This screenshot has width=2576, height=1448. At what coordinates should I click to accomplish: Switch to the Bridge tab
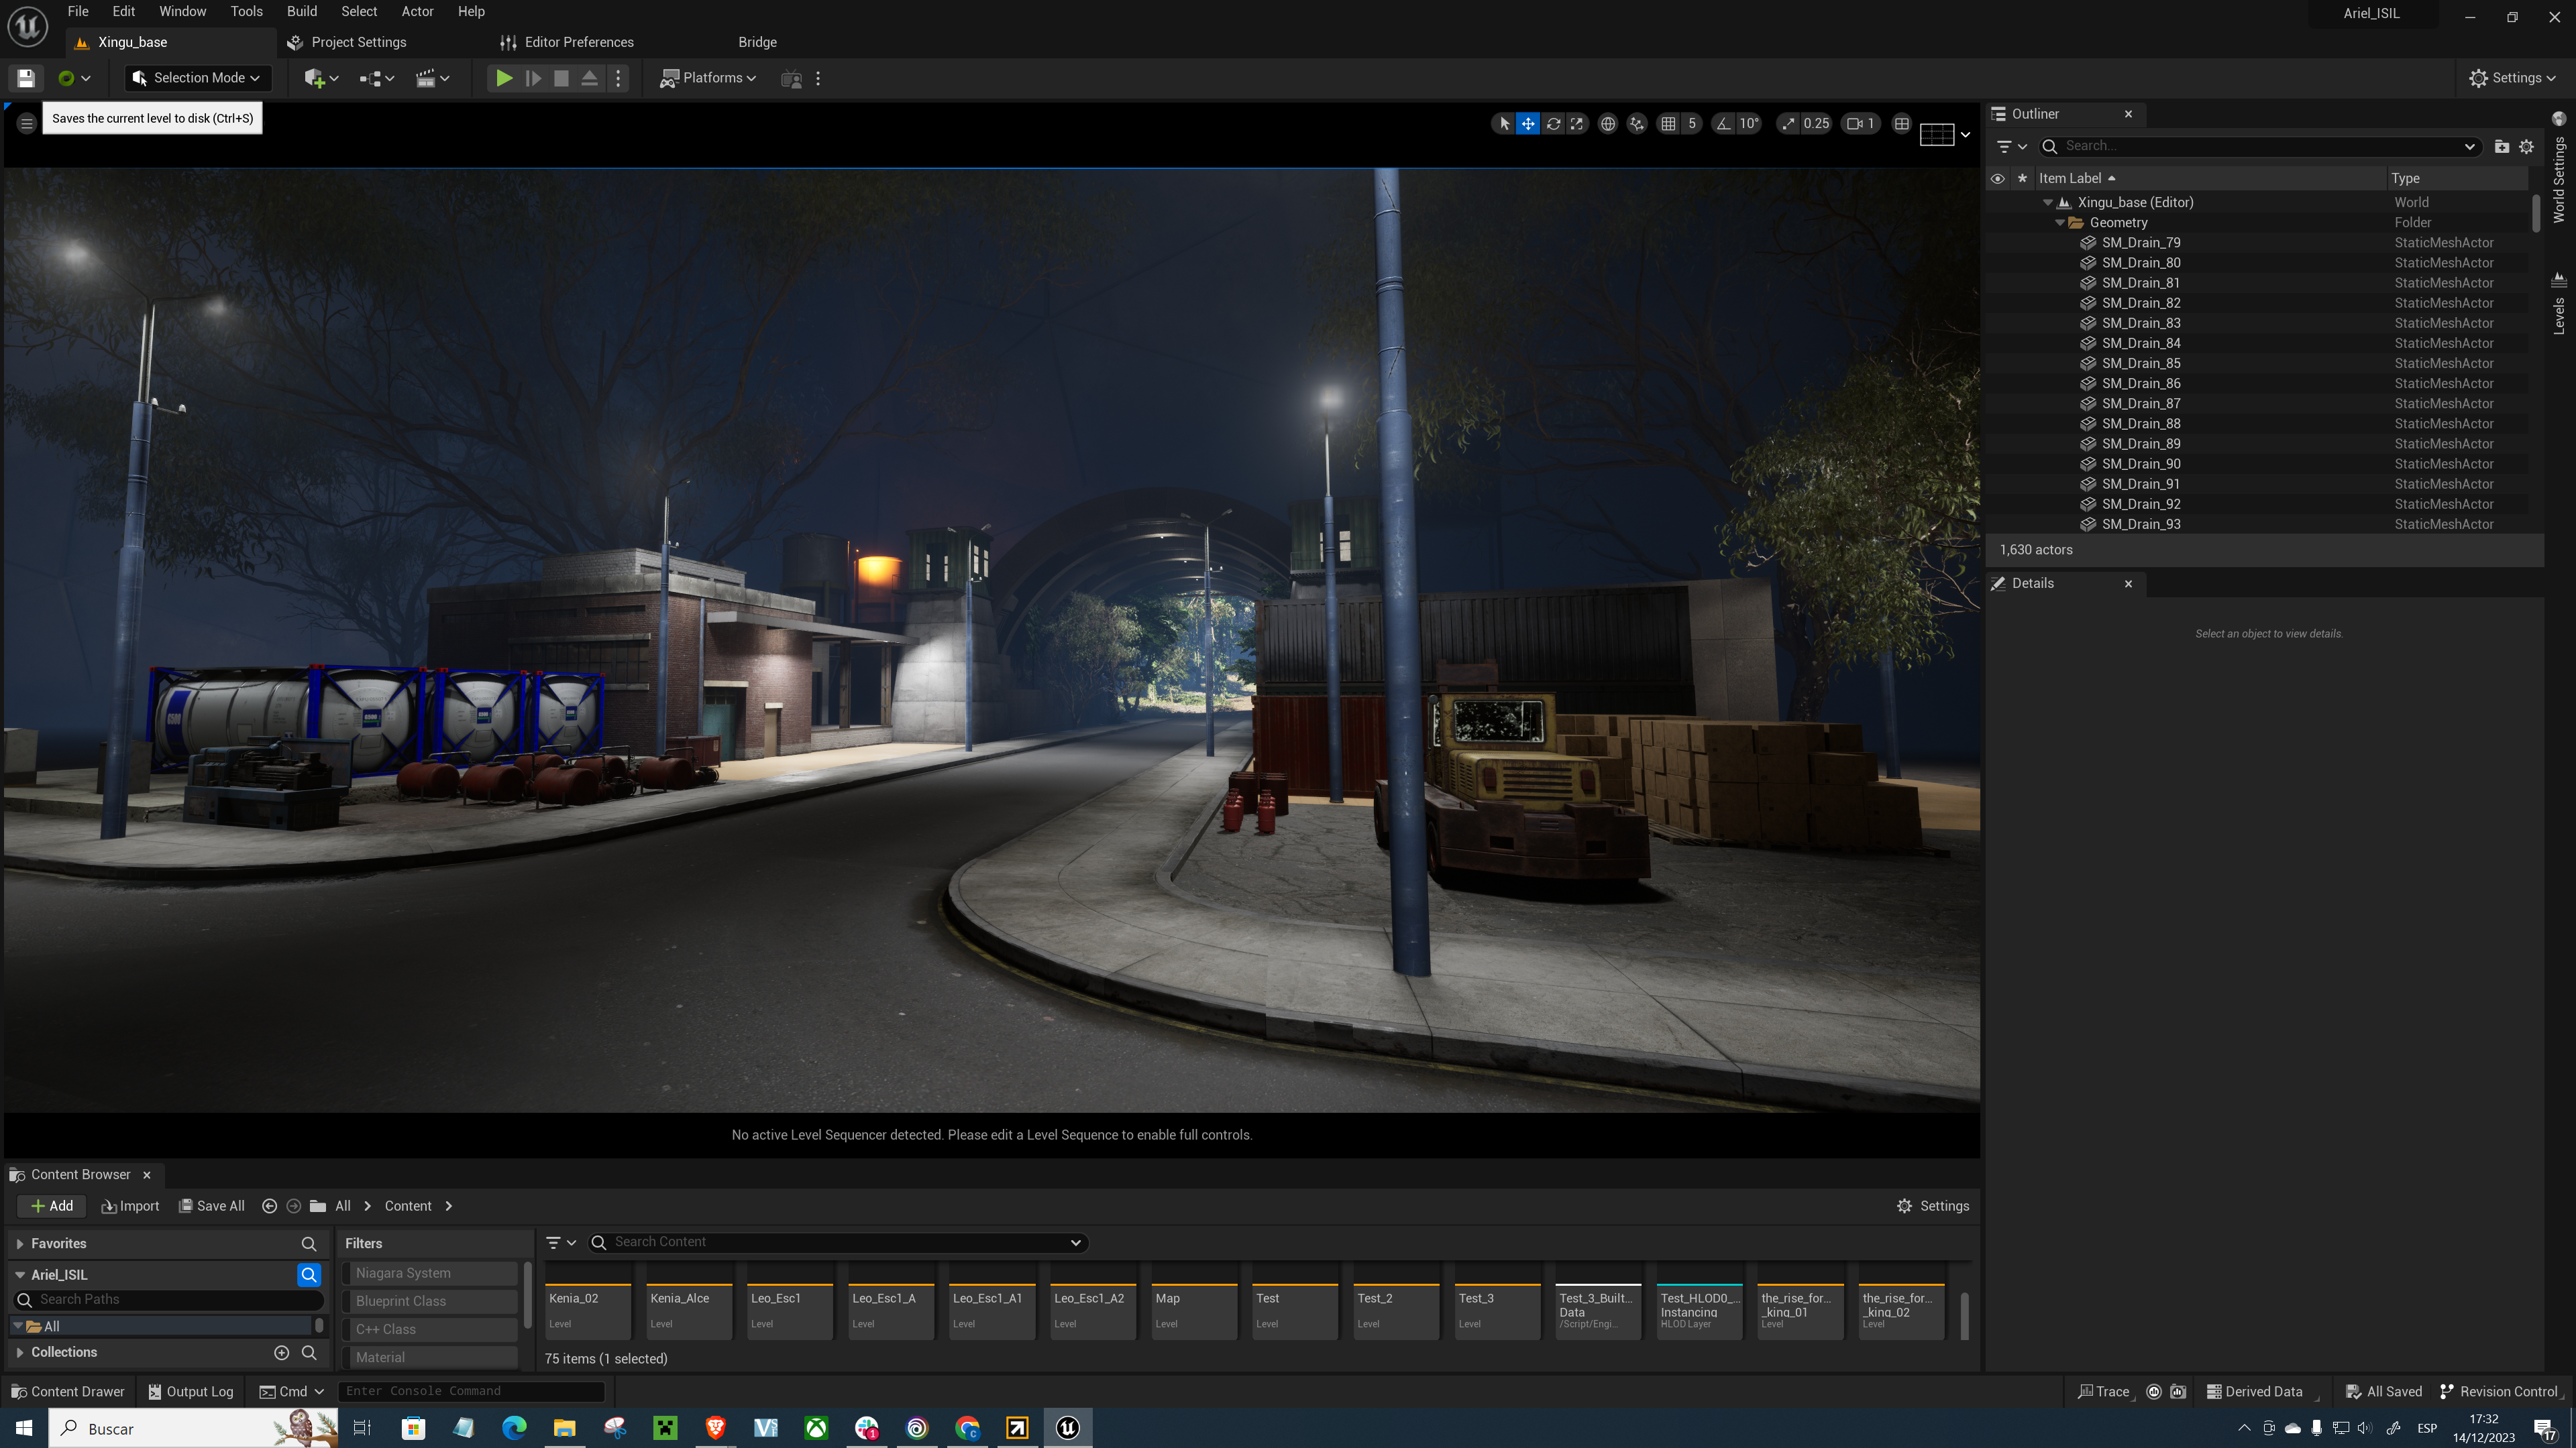[758, 42]
